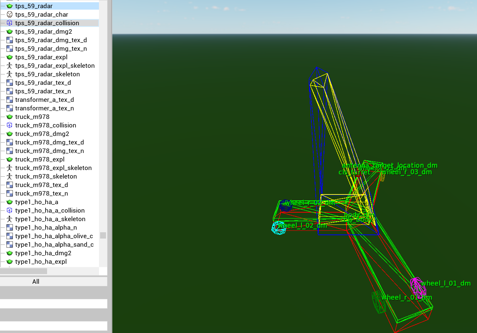Select tps_59_radar_expl in the asset list

[x=41, y=57]
